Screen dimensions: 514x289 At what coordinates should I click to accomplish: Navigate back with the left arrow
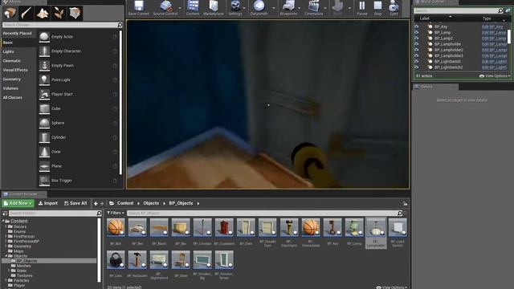[96, 203]
